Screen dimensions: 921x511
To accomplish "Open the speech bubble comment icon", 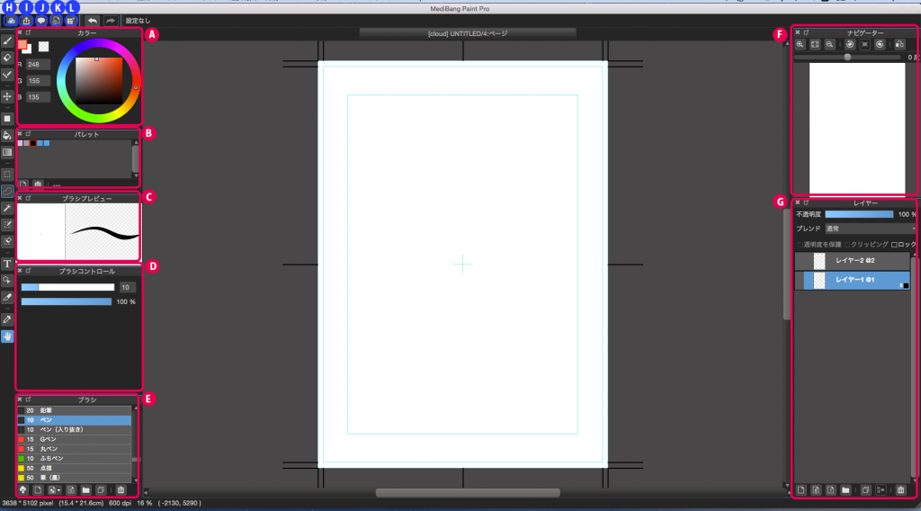I will pyautogui.click(x=41, y=21).
